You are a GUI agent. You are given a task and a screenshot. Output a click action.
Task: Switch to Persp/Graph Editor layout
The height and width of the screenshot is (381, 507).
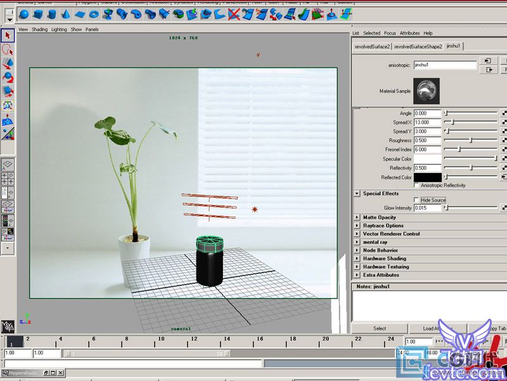[x=8, y=207]
